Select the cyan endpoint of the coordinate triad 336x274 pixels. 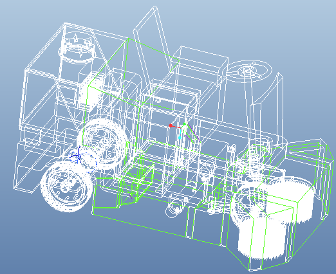[180, 138]
